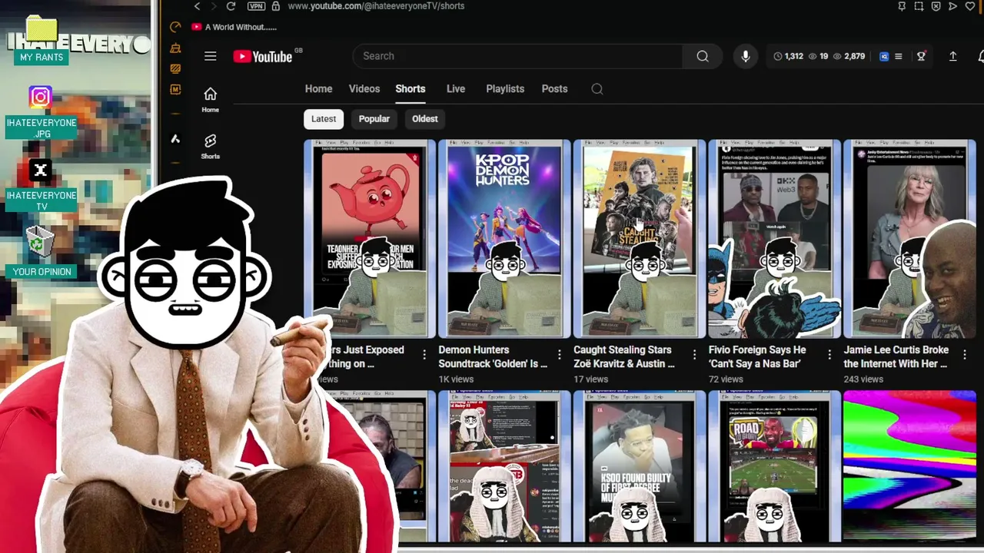Open IHATEEVERYONE.JPG Instagram desktop icon
This screenshot has width=984, height=553.
pos(42,112)
